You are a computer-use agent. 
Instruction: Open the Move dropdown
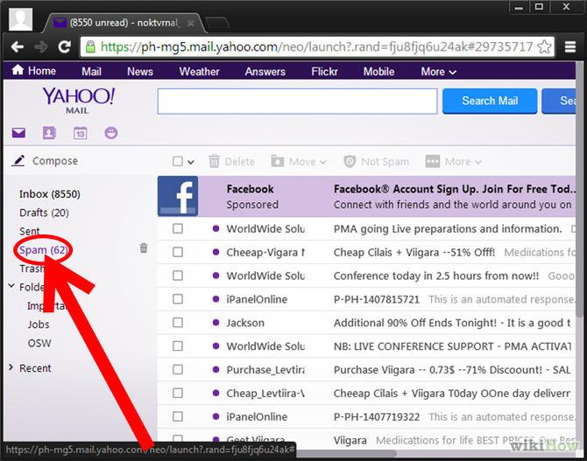tap(299, 162)
